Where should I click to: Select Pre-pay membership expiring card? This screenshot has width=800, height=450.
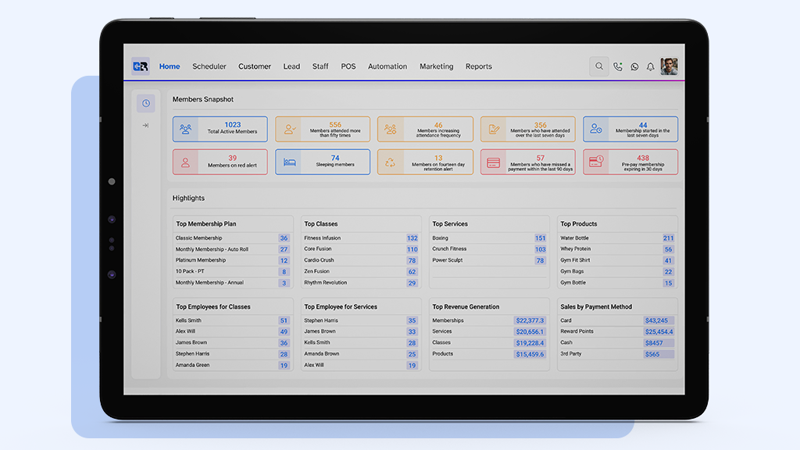click(630, 162)
